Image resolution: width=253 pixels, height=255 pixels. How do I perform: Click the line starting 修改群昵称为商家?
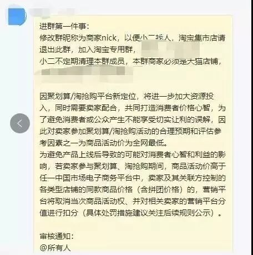[133, 38]
